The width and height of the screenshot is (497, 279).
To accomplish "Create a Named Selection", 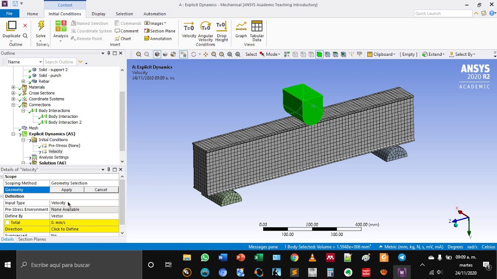I will pyautogui.click(x=89, y=23).
